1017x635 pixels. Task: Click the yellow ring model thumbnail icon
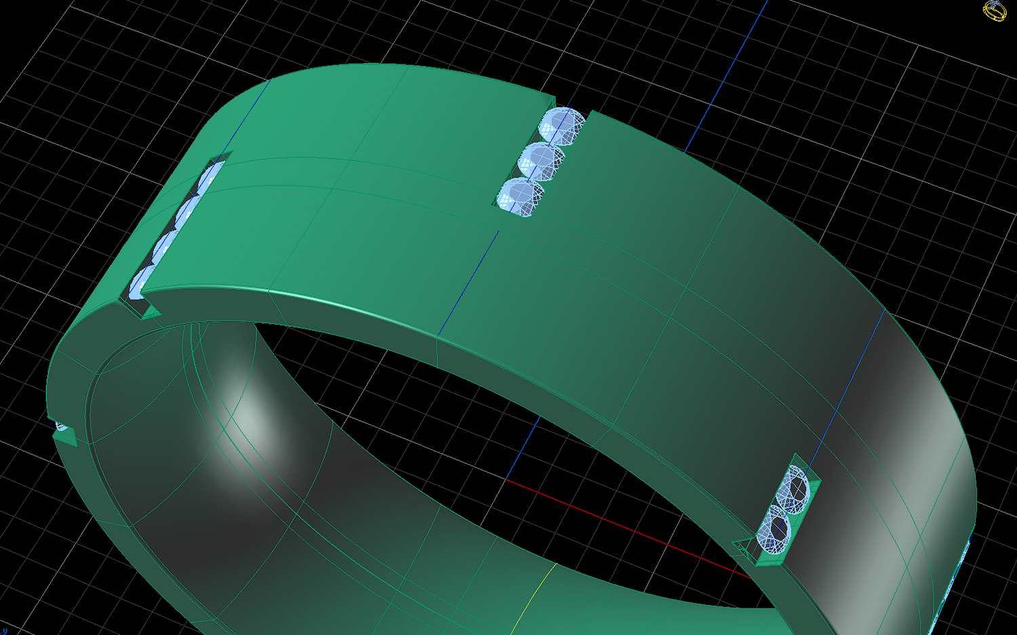click(x=995, y=11)
